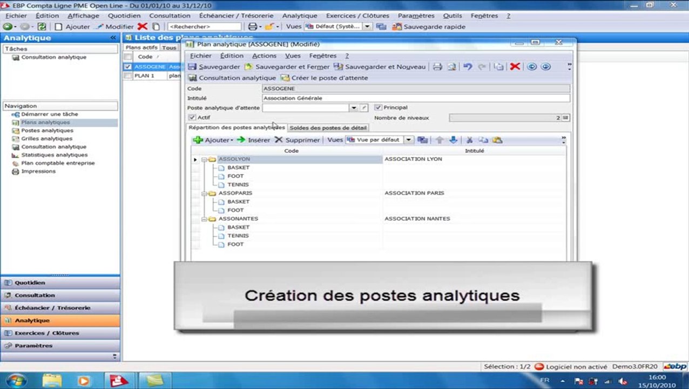Check the PLAN 1 row checkbox
Viewport: 689px width, 389px height.
(x=127, y=76)
